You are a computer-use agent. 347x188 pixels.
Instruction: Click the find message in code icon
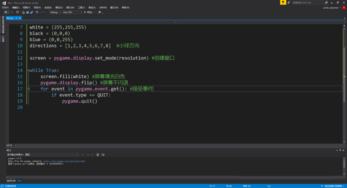[83, 155]
